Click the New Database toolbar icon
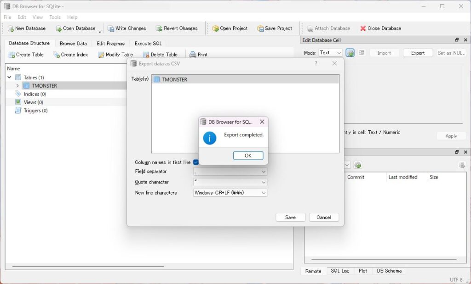The width and height of the screenshot is (471, 284). click(11, 28)
